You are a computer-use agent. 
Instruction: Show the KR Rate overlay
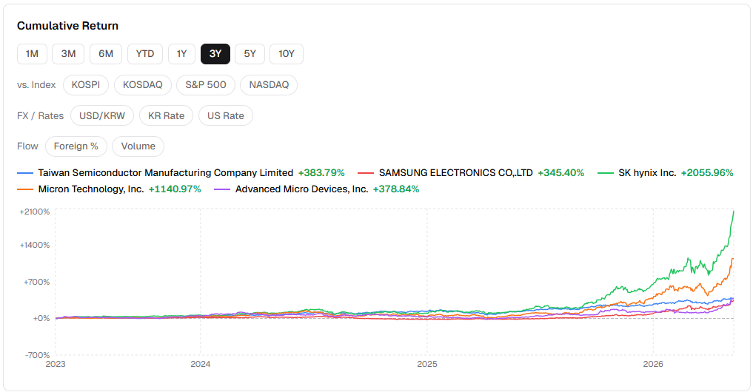point(166,115)
